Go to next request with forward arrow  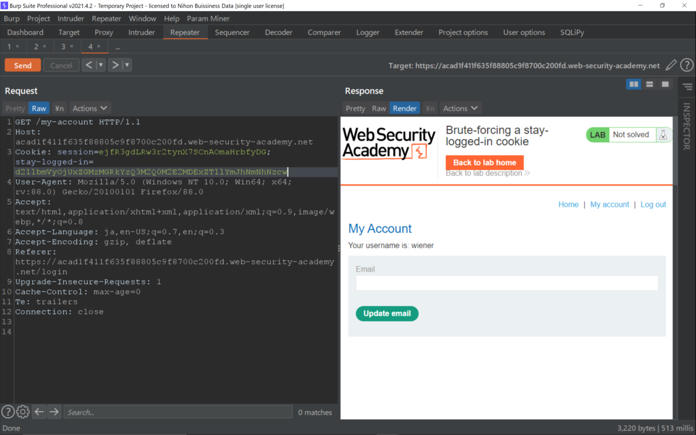[115, 65]
